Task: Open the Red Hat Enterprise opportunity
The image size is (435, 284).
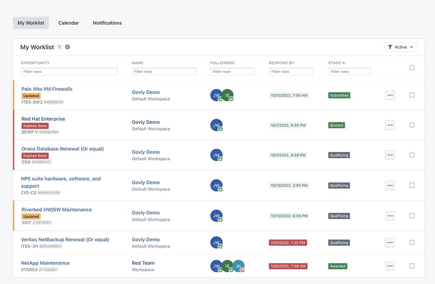Action: coord(43,119)
